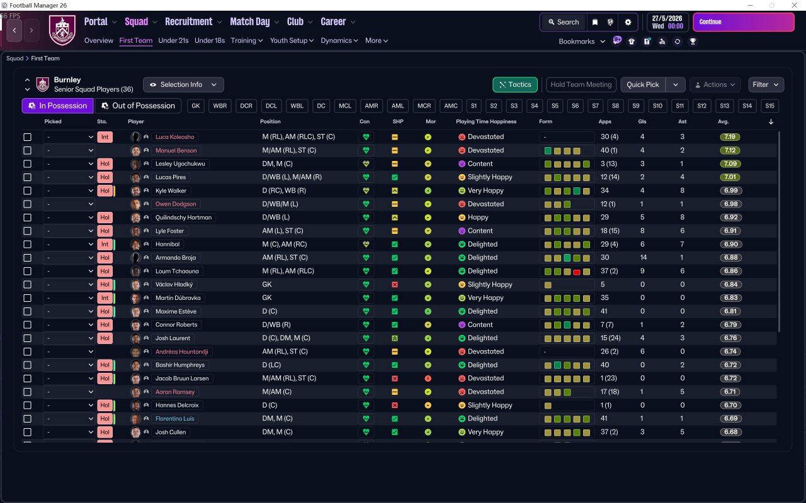Sort by the Apps column header
This screenshot has width=806, height=503.
click(x=604, y=121)
